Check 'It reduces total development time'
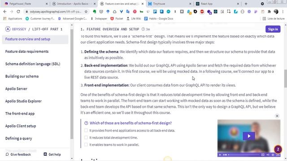This screenshot has height=161, width=287. [86, 137]
